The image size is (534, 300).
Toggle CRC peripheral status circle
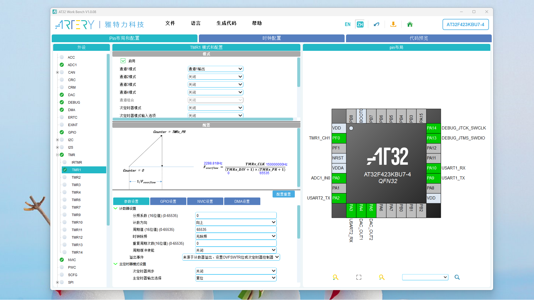click(62, 80)
